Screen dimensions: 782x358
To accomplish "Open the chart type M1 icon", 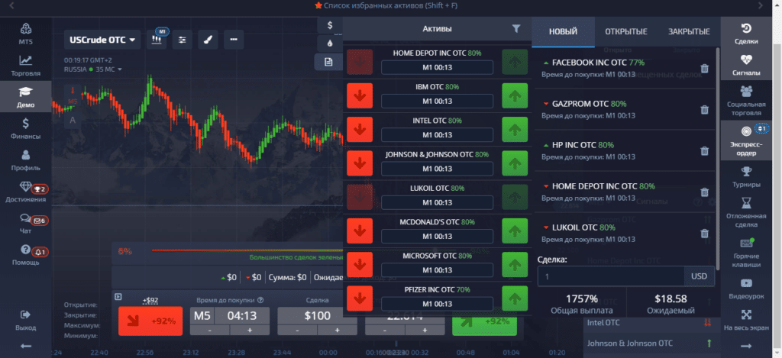I will [159, 40].
